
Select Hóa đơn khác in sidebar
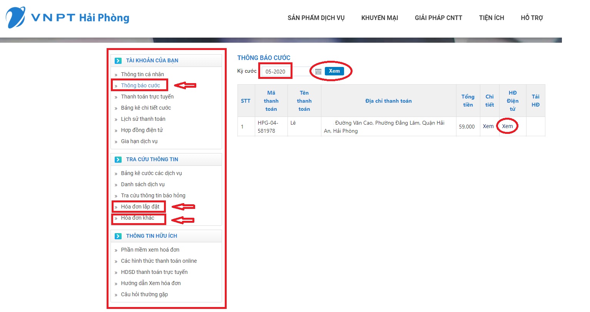pyautogui.click(x=137, y=218)
